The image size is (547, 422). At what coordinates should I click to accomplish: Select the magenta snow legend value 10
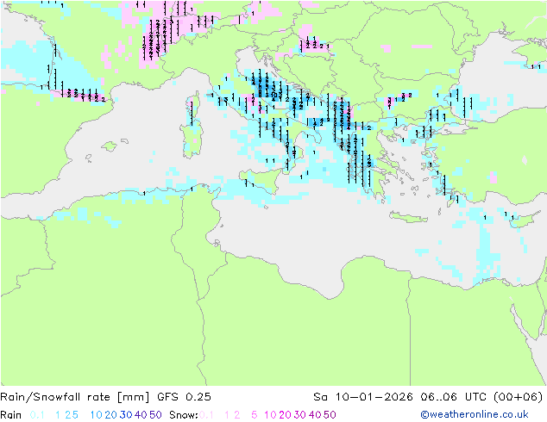(270, 415)
